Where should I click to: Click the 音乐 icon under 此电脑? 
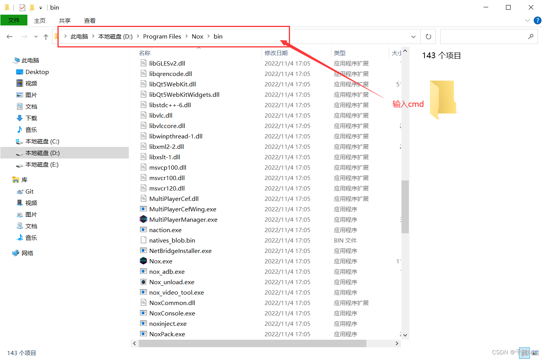(20, 130)
